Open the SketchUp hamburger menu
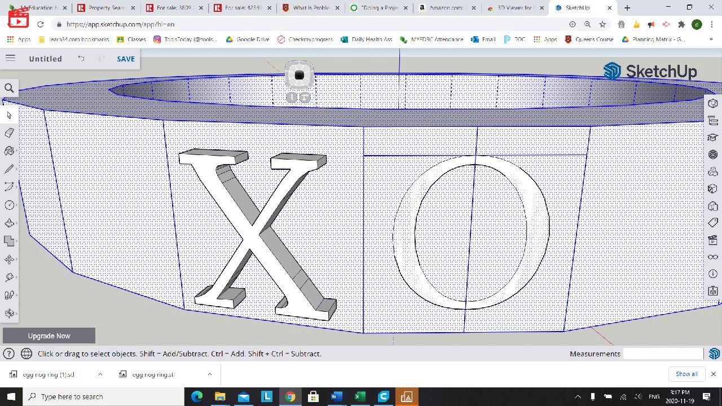Image resolution: width=722 pixels, height=406 pixels. [x=10, y=58]
